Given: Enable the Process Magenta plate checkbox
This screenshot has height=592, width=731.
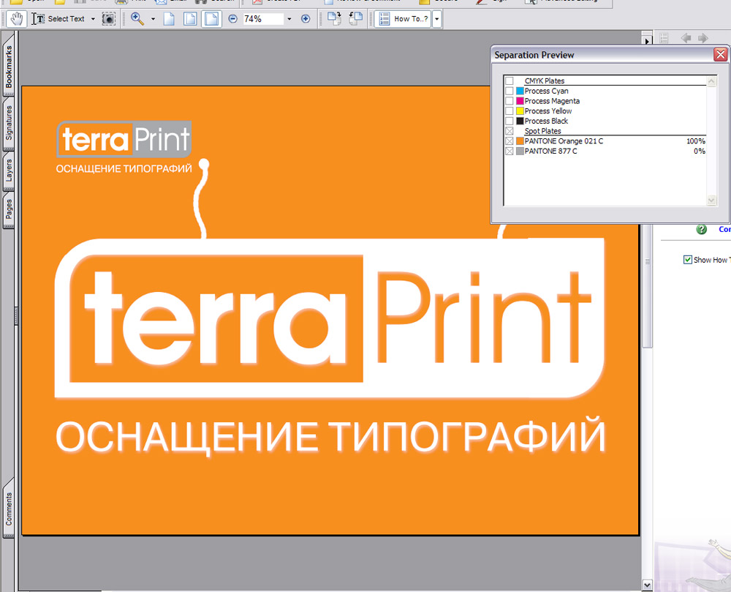Looking at the screenshot, I should click(510, 101).
